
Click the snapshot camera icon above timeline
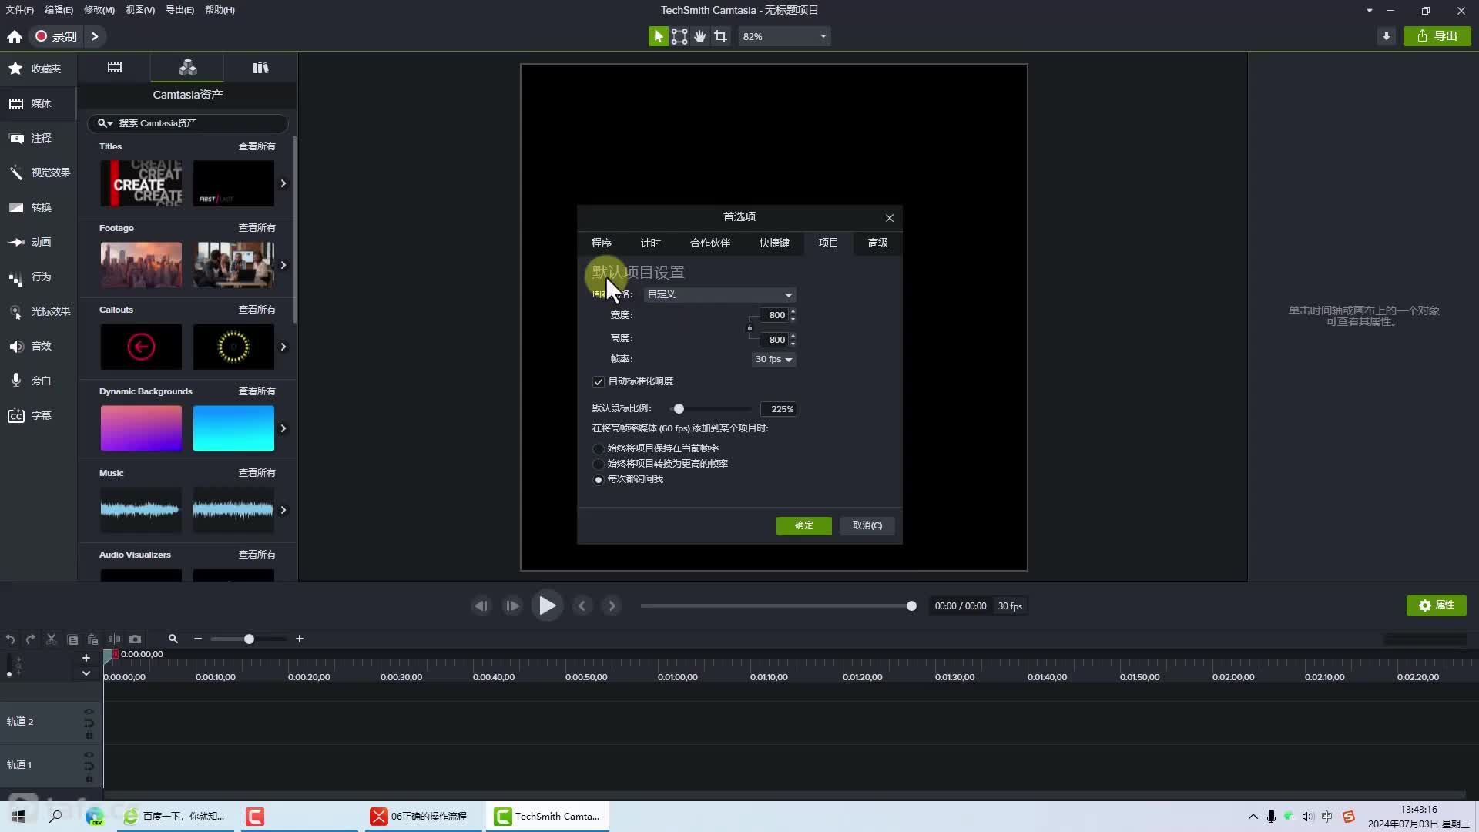click(x=135, y=639)
